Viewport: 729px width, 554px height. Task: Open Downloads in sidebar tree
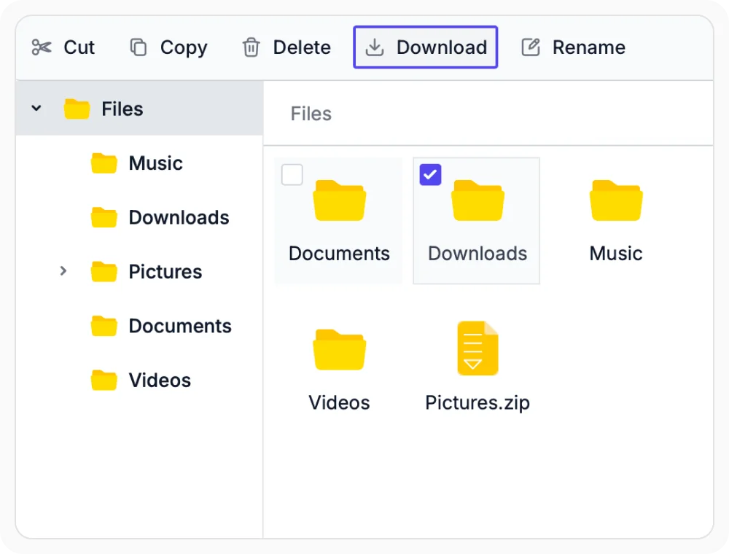pos(179,217)
